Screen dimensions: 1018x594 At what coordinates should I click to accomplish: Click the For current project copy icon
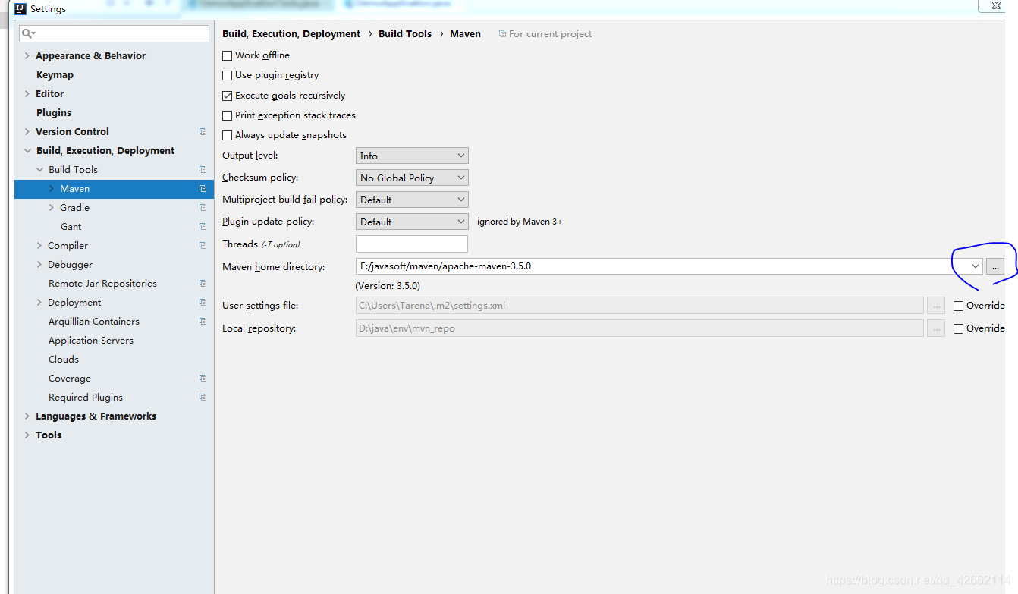pos(502,34)
